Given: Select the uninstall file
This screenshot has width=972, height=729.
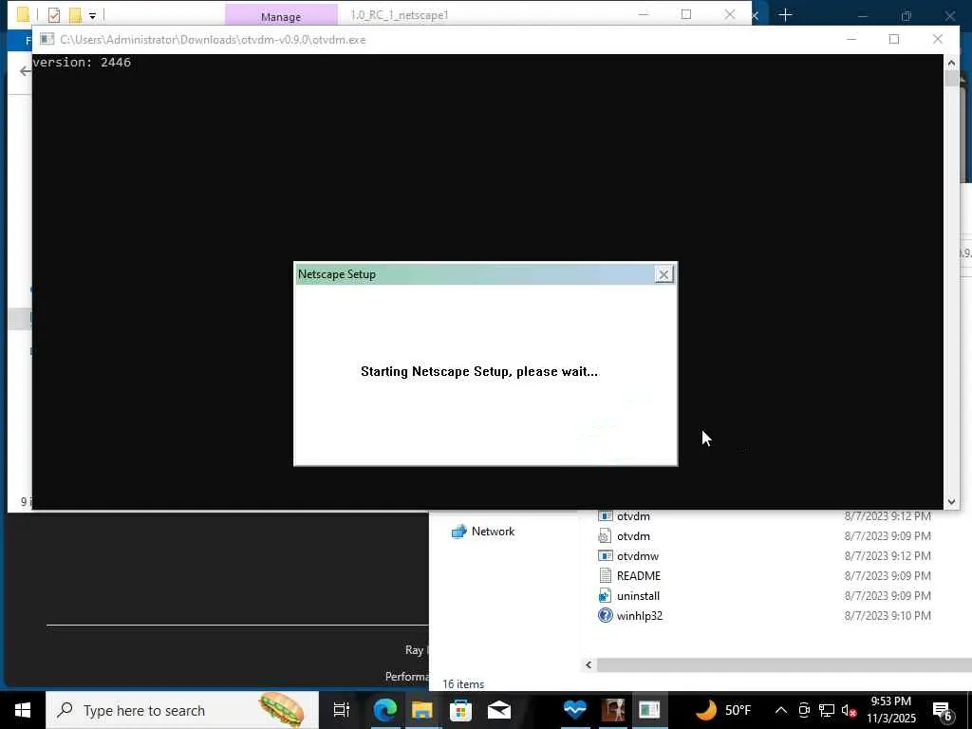Looking at the screenshot, I should 638,596.
